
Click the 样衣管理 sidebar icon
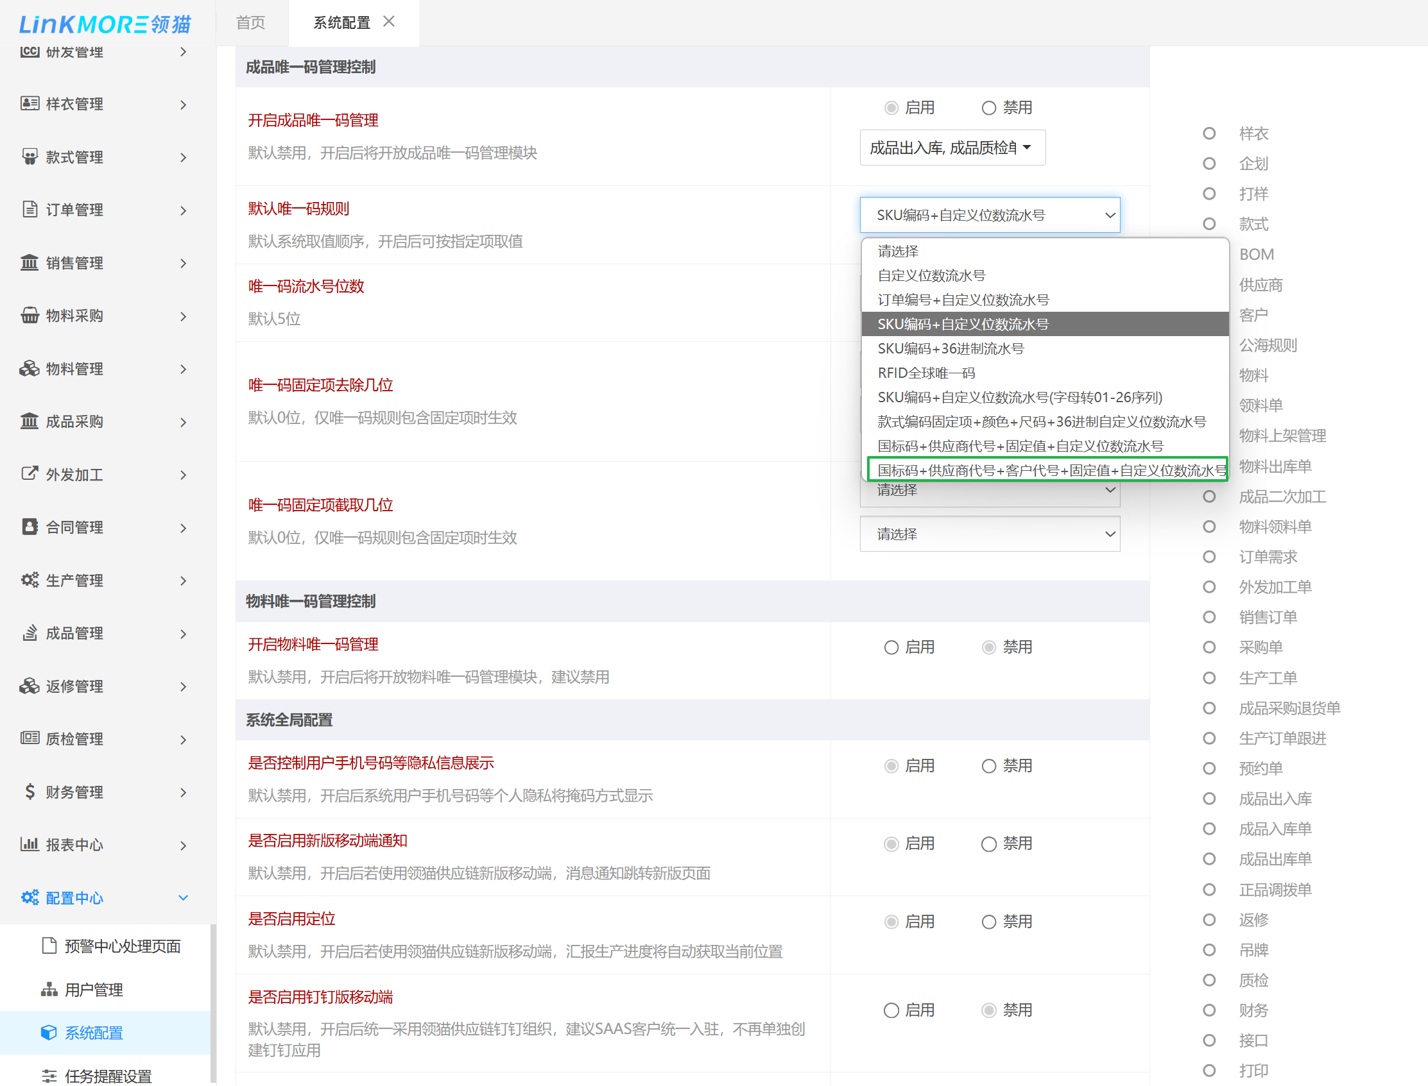pyautogui.click(x=30, y=103)
